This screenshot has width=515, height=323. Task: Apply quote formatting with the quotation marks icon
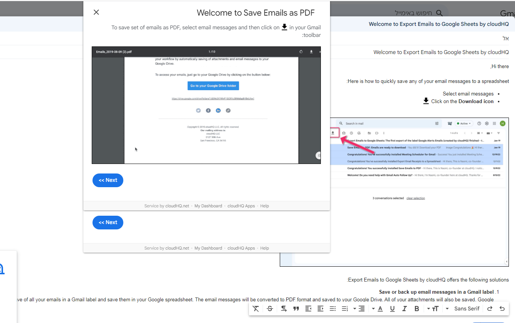tap(296, 309)
